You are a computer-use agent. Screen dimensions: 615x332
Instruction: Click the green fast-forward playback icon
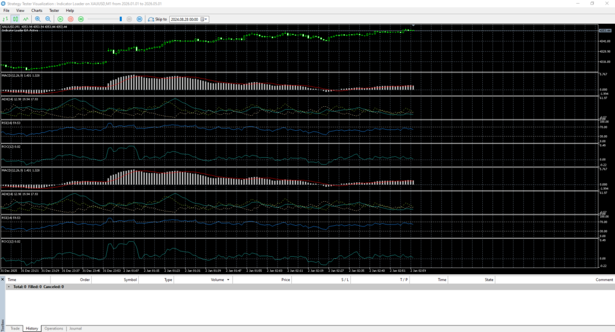(81, 19)
